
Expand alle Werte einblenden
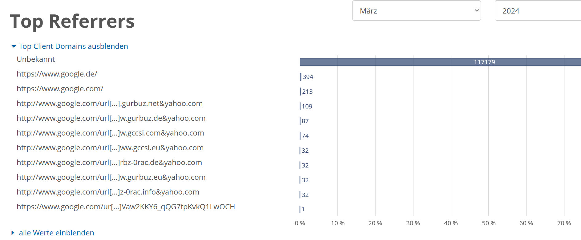point(56,233)
